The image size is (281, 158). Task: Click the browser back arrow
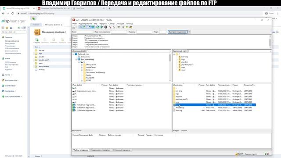[3, 14]
